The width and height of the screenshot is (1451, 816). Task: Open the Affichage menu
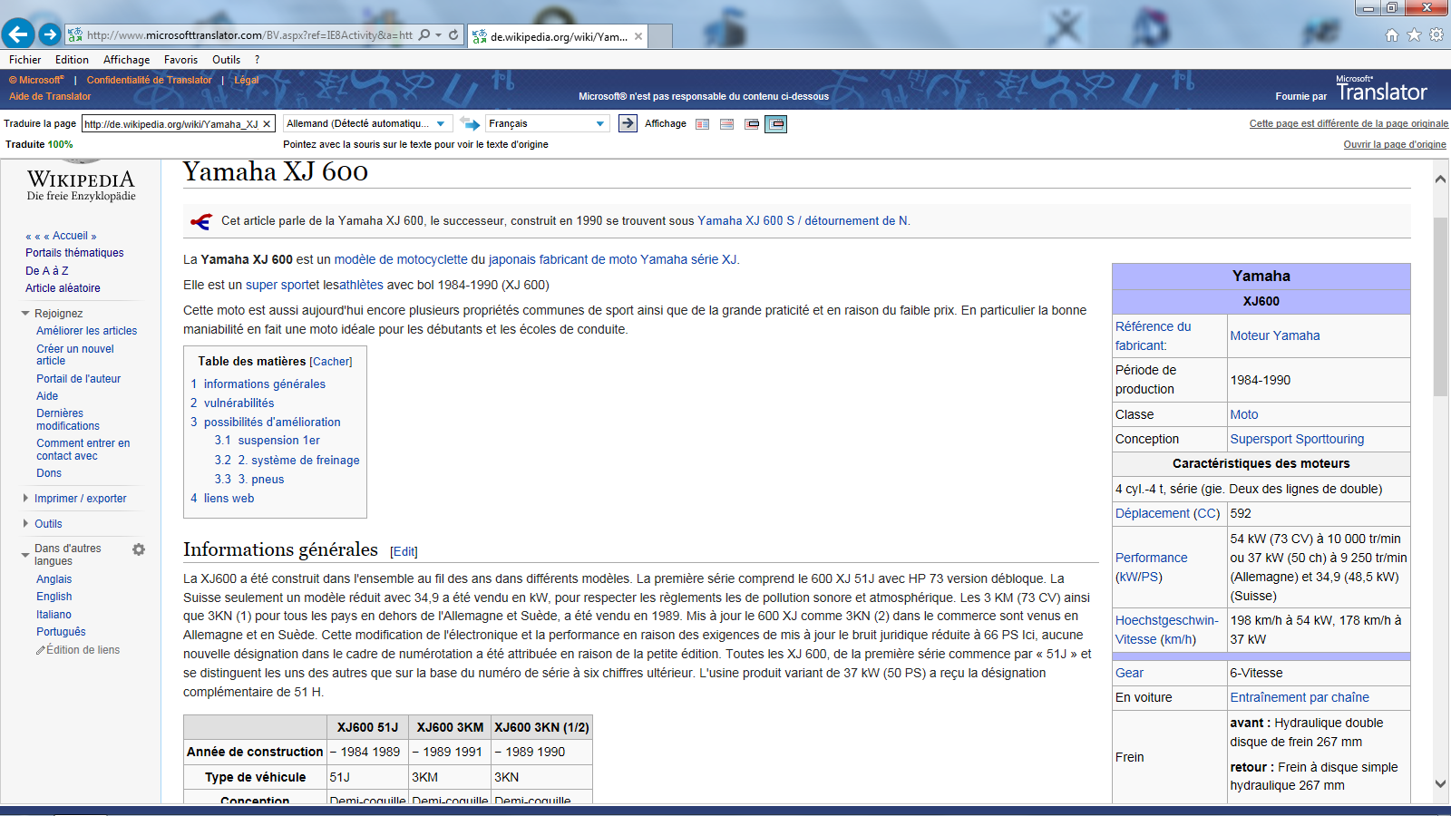pos(127,60)
